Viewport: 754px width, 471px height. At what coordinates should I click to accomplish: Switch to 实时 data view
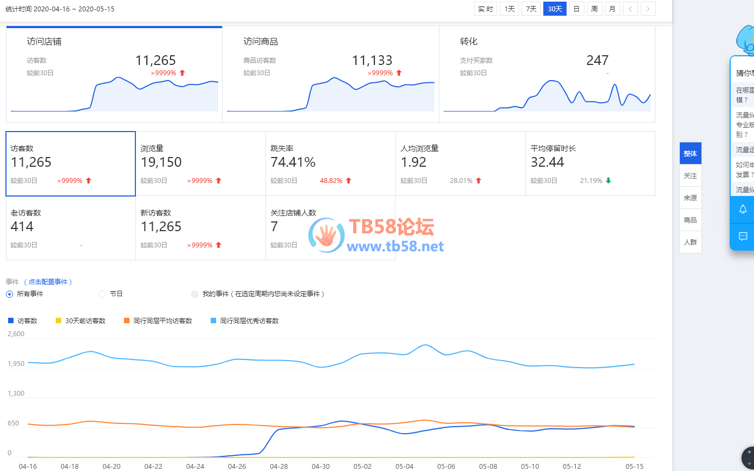[x=485, y=9]
